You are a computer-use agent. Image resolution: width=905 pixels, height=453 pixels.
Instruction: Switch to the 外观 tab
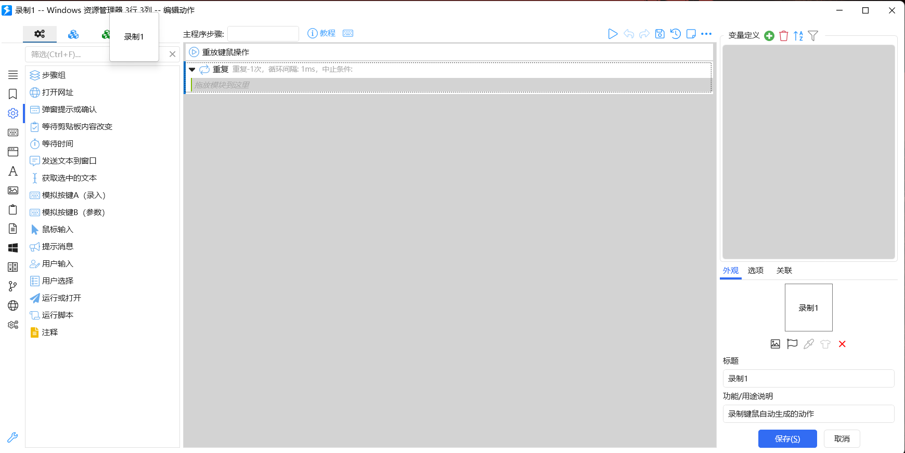click(x=731, y=271)
